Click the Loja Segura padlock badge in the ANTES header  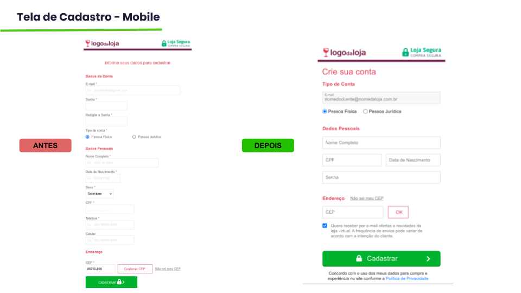176,43
